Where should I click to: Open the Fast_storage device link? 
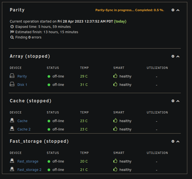[28, 161]
